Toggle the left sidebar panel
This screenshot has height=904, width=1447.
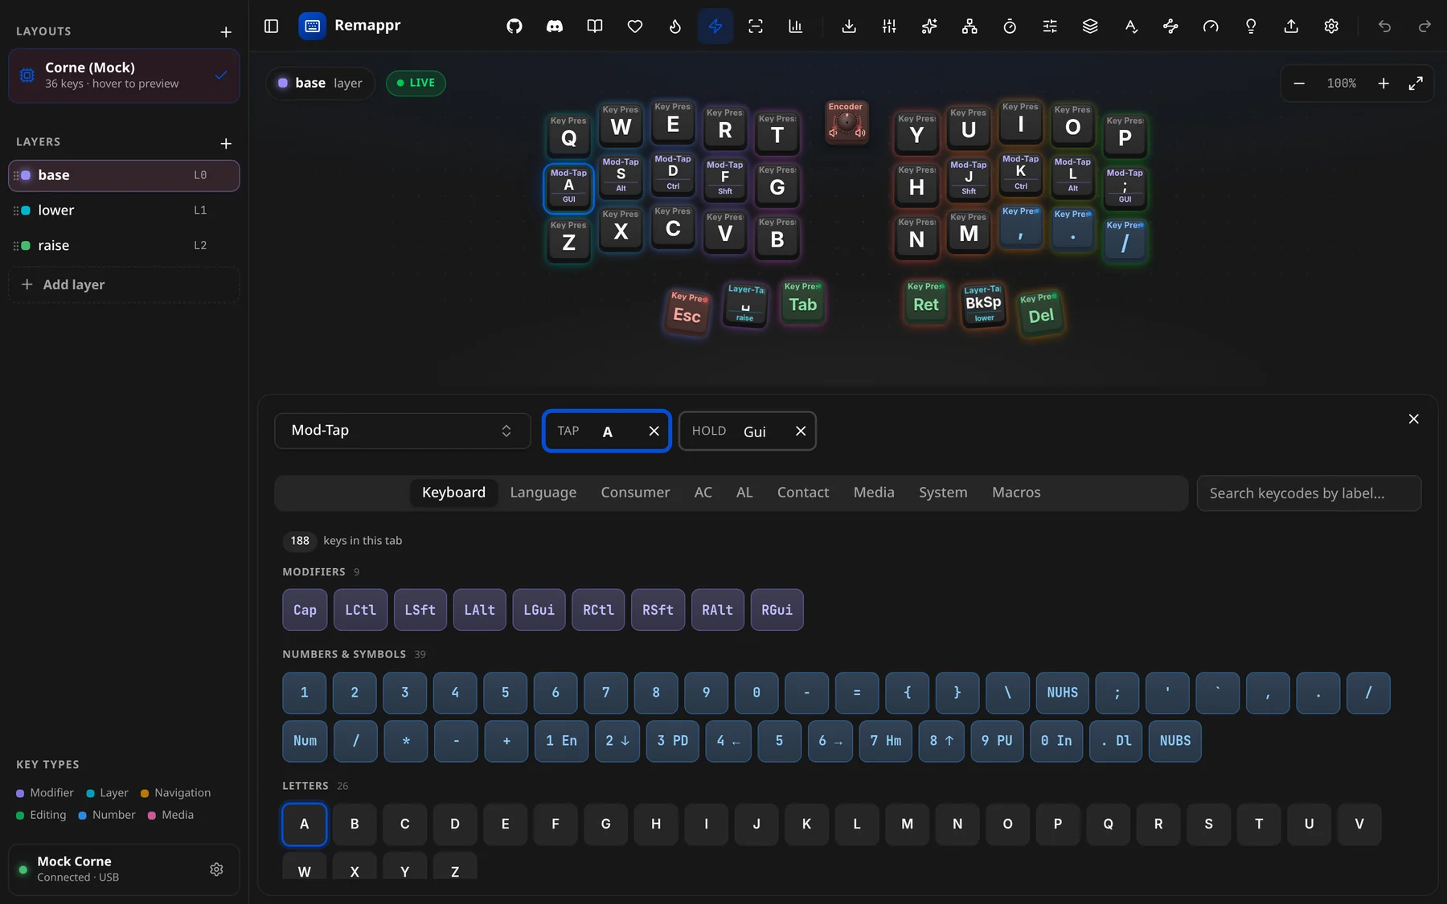271,27
